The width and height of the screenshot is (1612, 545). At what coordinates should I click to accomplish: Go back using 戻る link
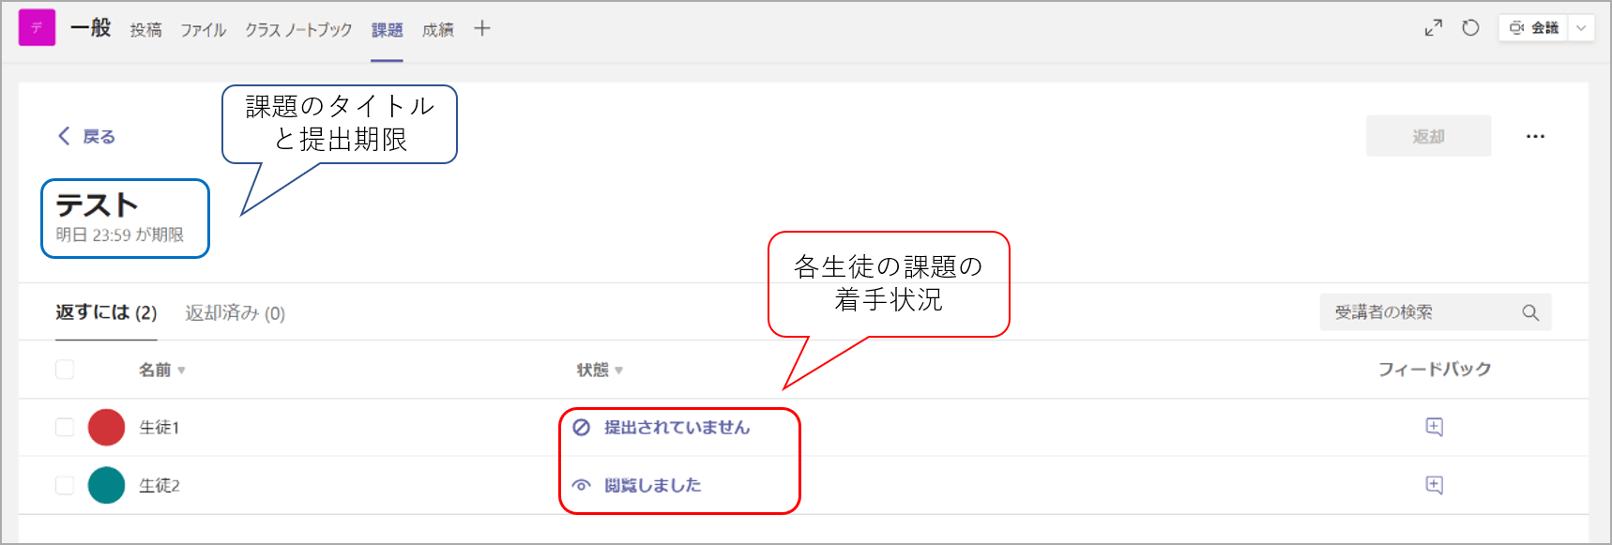(87, 137)
